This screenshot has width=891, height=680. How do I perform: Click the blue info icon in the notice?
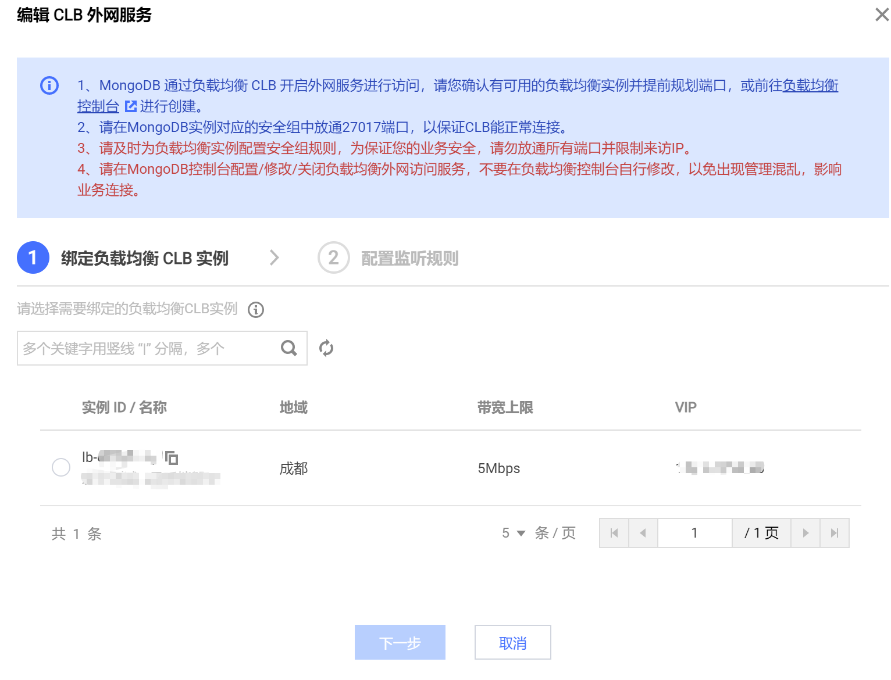coord(49,85)
